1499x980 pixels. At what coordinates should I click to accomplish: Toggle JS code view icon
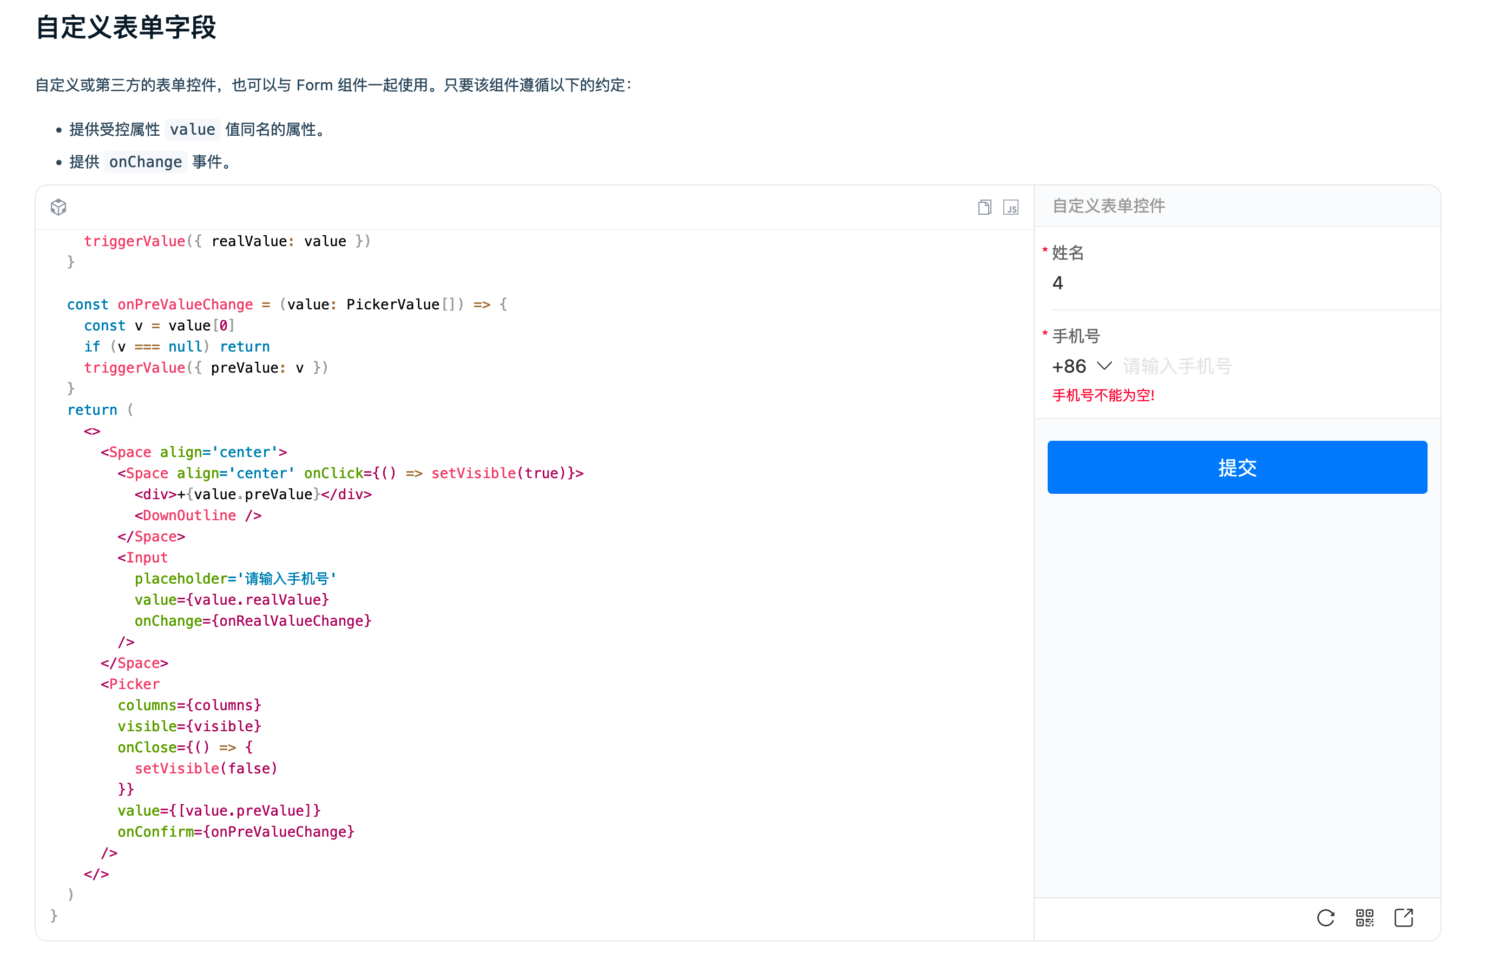click(1010, 207)
